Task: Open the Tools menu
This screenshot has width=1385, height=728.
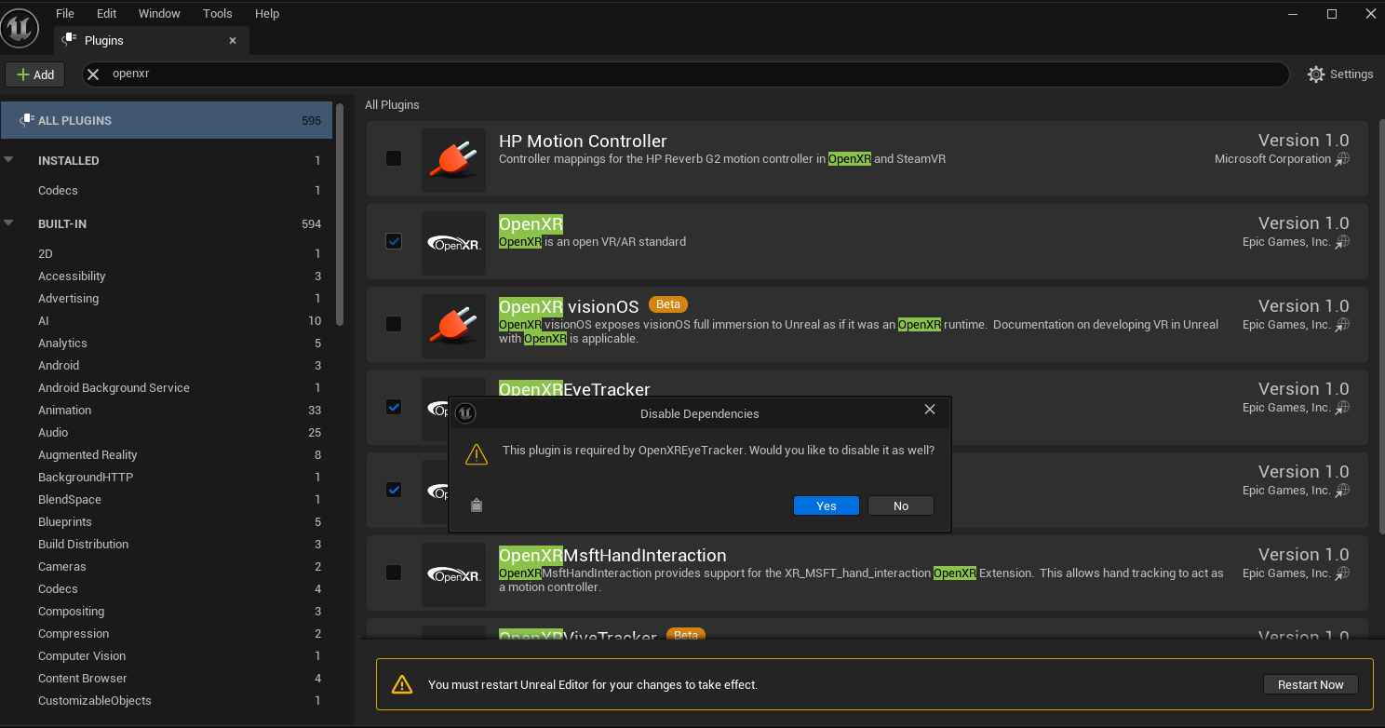Action: pyautogui.click(x=217, y=14)
